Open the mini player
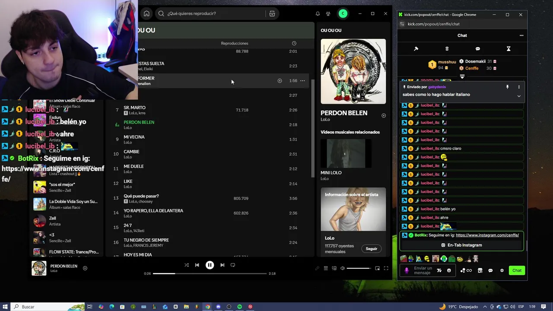This screenshot has height=311, width=553. coord(377,268)
